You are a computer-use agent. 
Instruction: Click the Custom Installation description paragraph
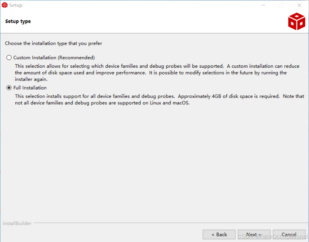(157, 73)
